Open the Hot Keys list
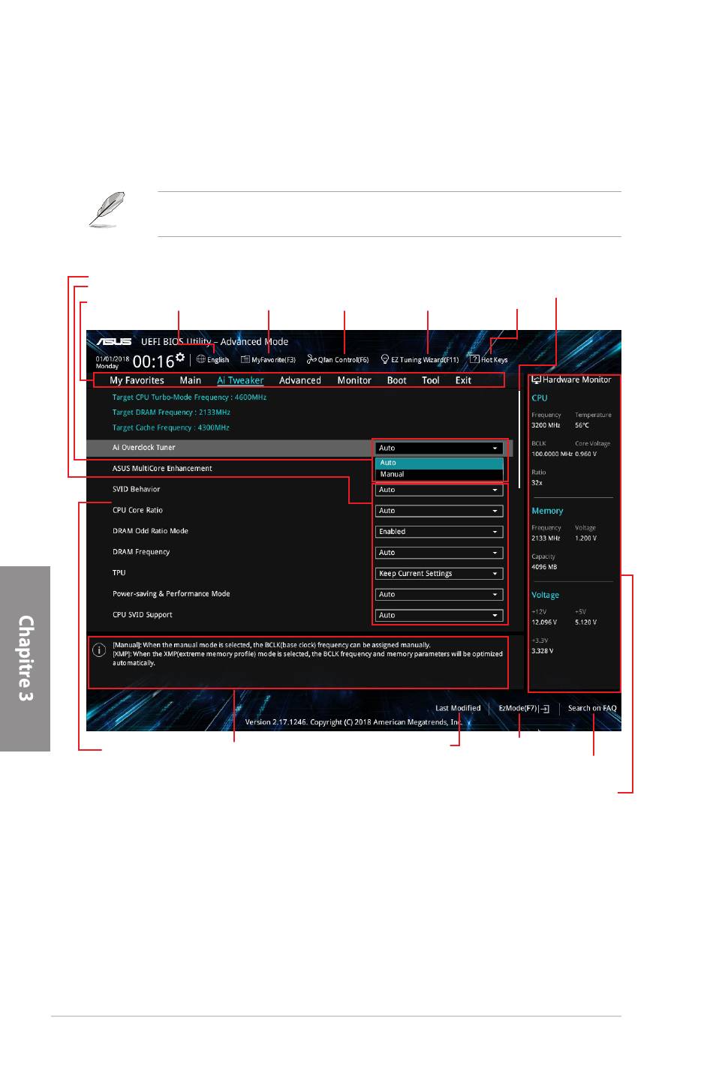The width and height of the screenshot is (713, 1074). click(x=489, y=360)
